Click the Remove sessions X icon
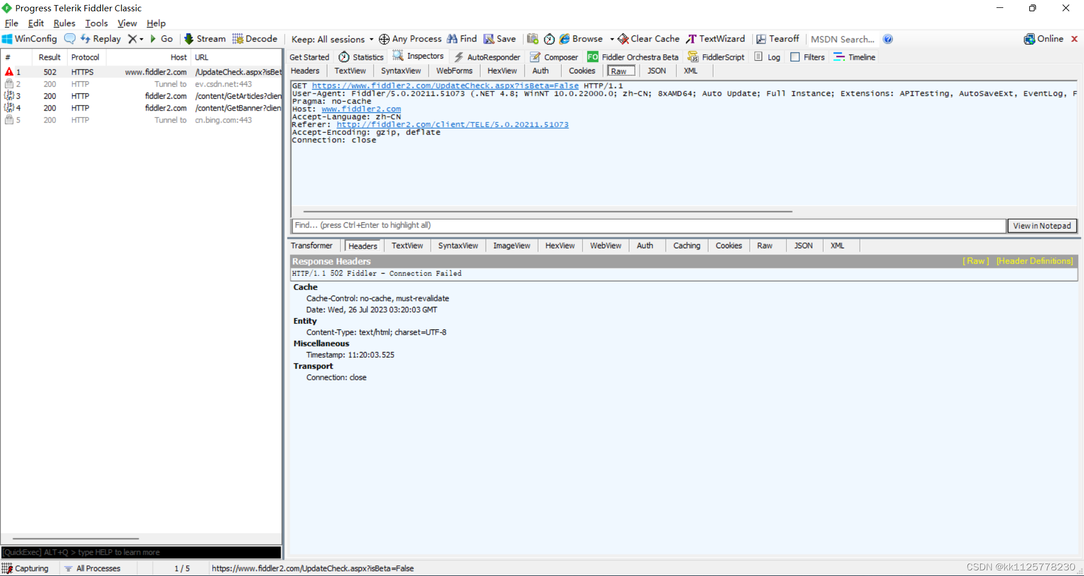Viewport: 1084px width, 576px height. 132,39
